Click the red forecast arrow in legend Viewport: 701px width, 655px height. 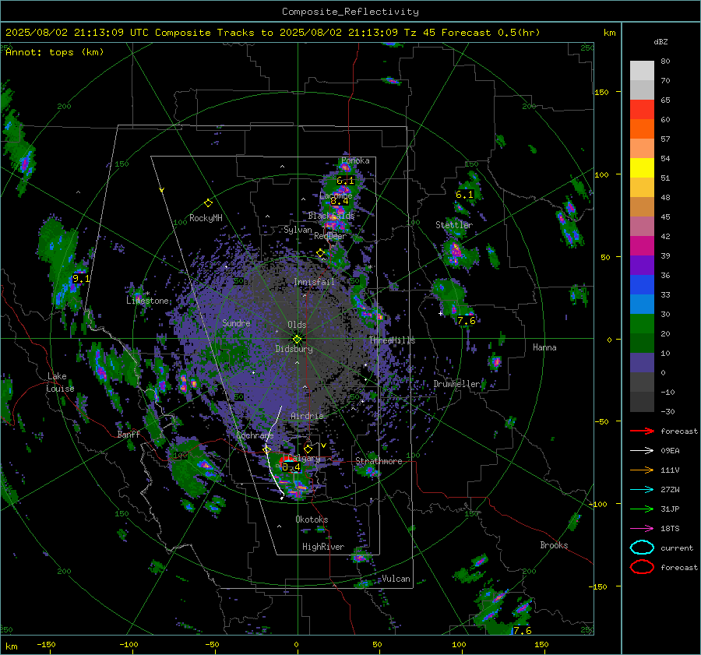coord(642,431)
